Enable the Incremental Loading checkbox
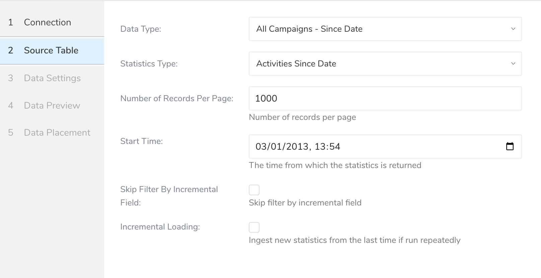Image resolution: width=541 pixels, height=278 pixels. (254, 227)
